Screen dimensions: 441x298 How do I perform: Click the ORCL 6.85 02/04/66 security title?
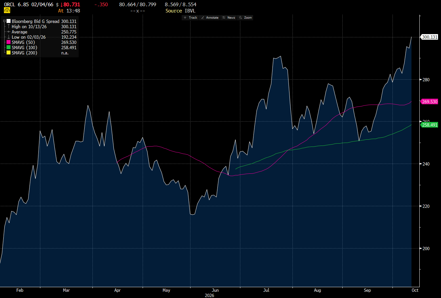click(29, 5)
